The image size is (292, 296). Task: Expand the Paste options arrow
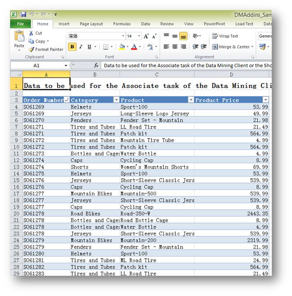point(19,51)
